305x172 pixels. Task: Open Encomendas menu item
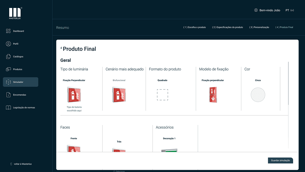point(20,95)
